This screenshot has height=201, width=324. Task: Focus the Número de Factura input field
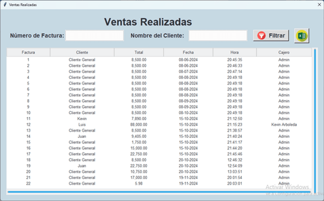94,36
